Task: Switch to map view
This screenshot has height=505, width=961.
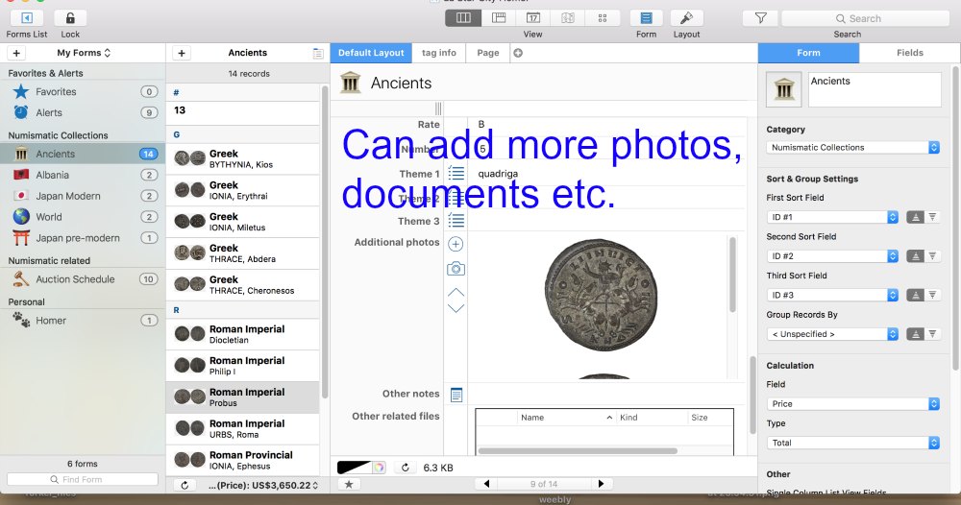Action: click(x=568, y=18)
